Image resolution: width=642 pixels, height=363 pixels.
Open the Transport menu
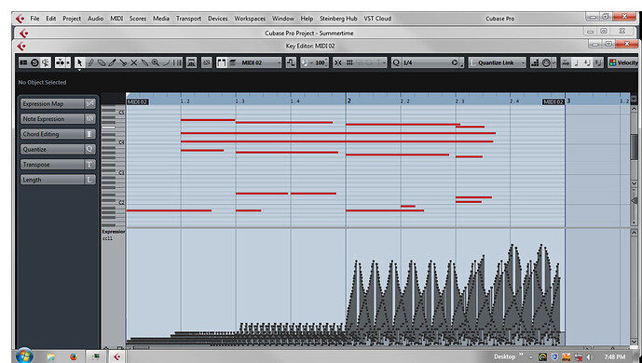tap(189, 19)
